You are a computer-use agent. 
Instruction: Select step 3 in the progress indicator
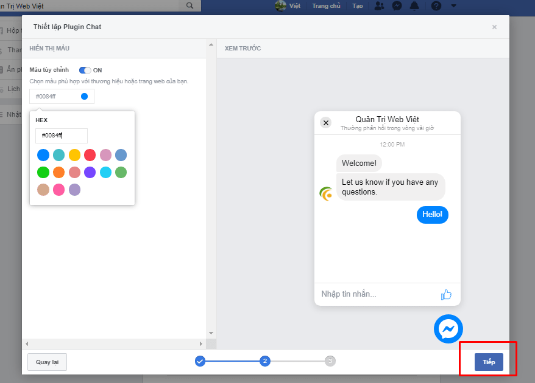[330, 361]
